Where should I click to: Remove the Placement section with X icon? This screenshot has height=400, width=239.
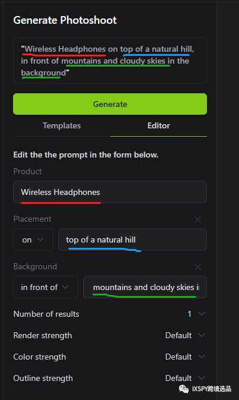click(x=197, y=219)
